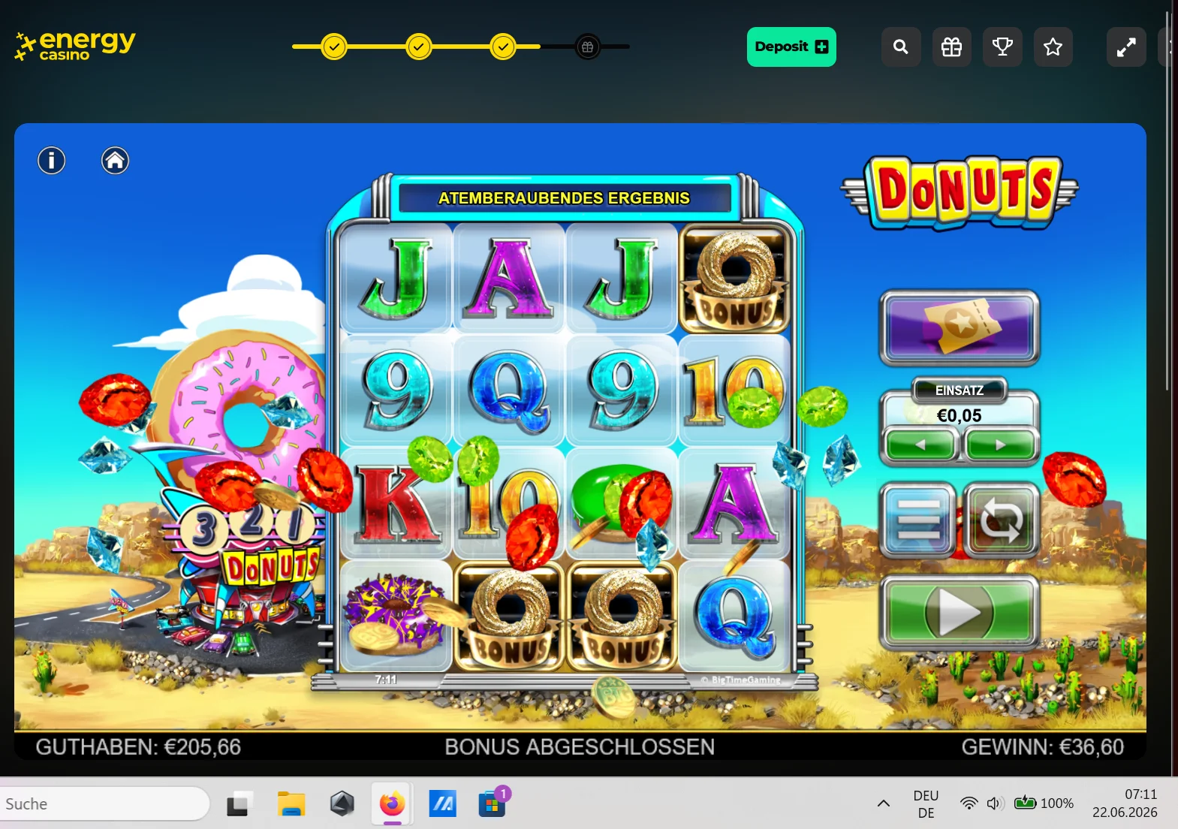The image size is (1178, 829).
Task: Click the GEWINN €36,60 text
Action: [1043, 747]
